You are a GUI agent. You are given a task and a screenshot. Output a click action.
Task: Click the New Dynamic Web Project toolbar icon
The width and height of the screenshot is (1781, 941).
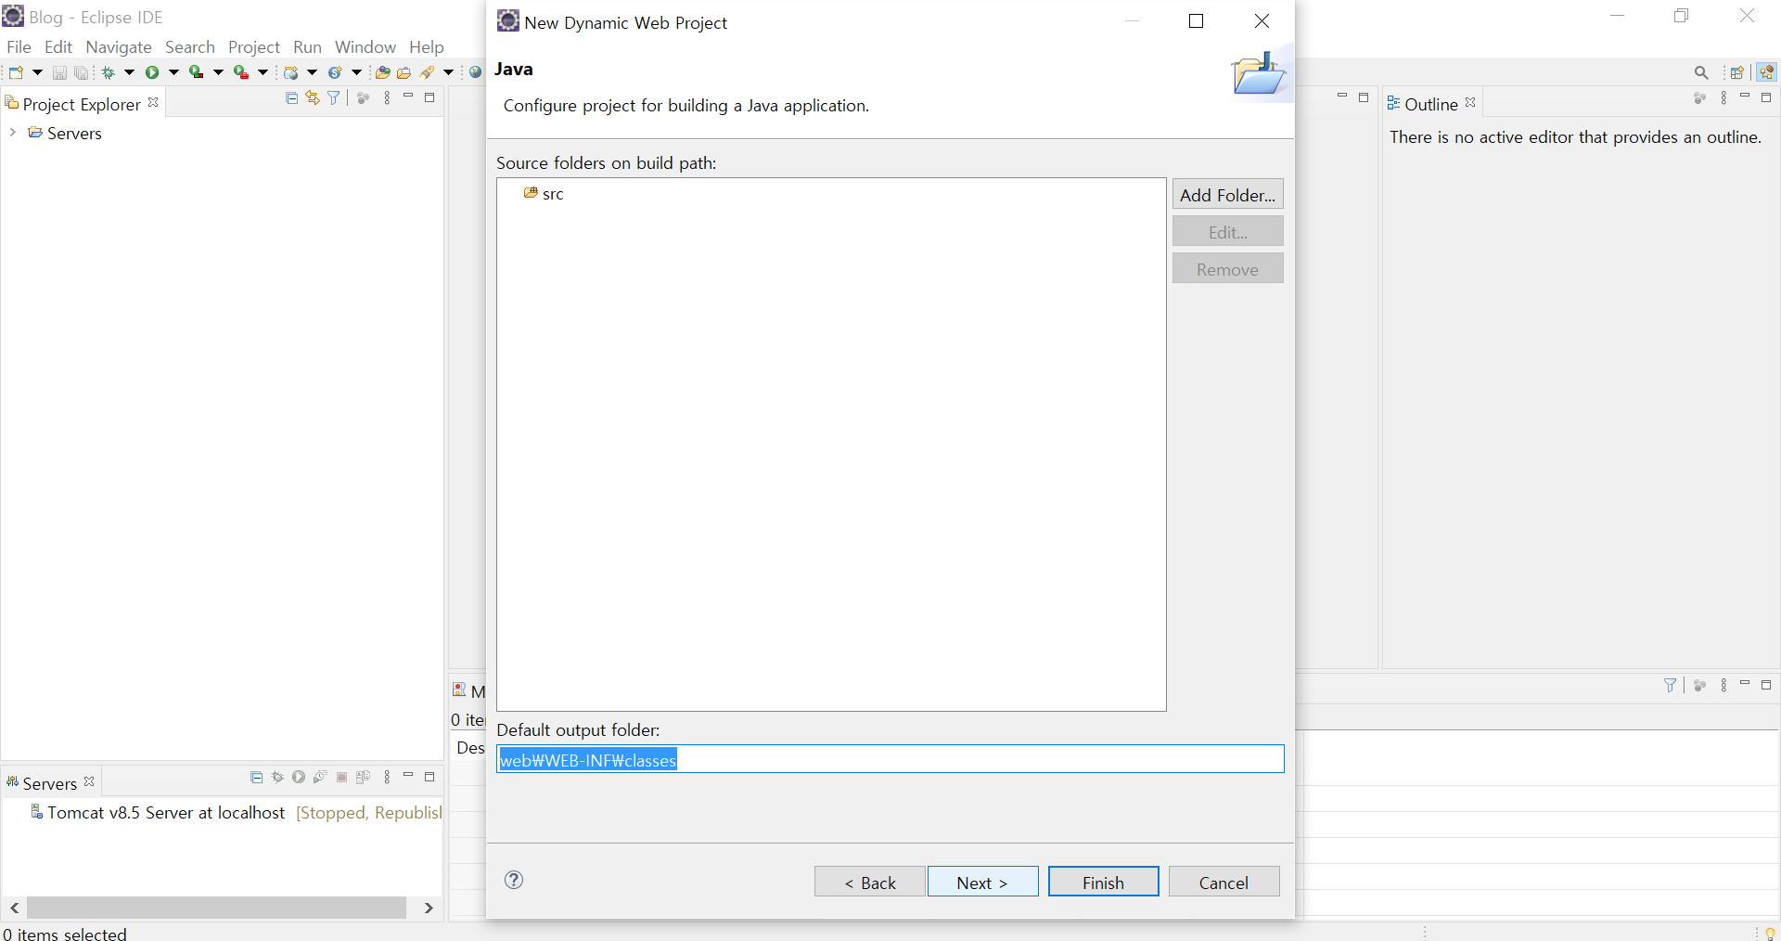(x=291, y=72)
